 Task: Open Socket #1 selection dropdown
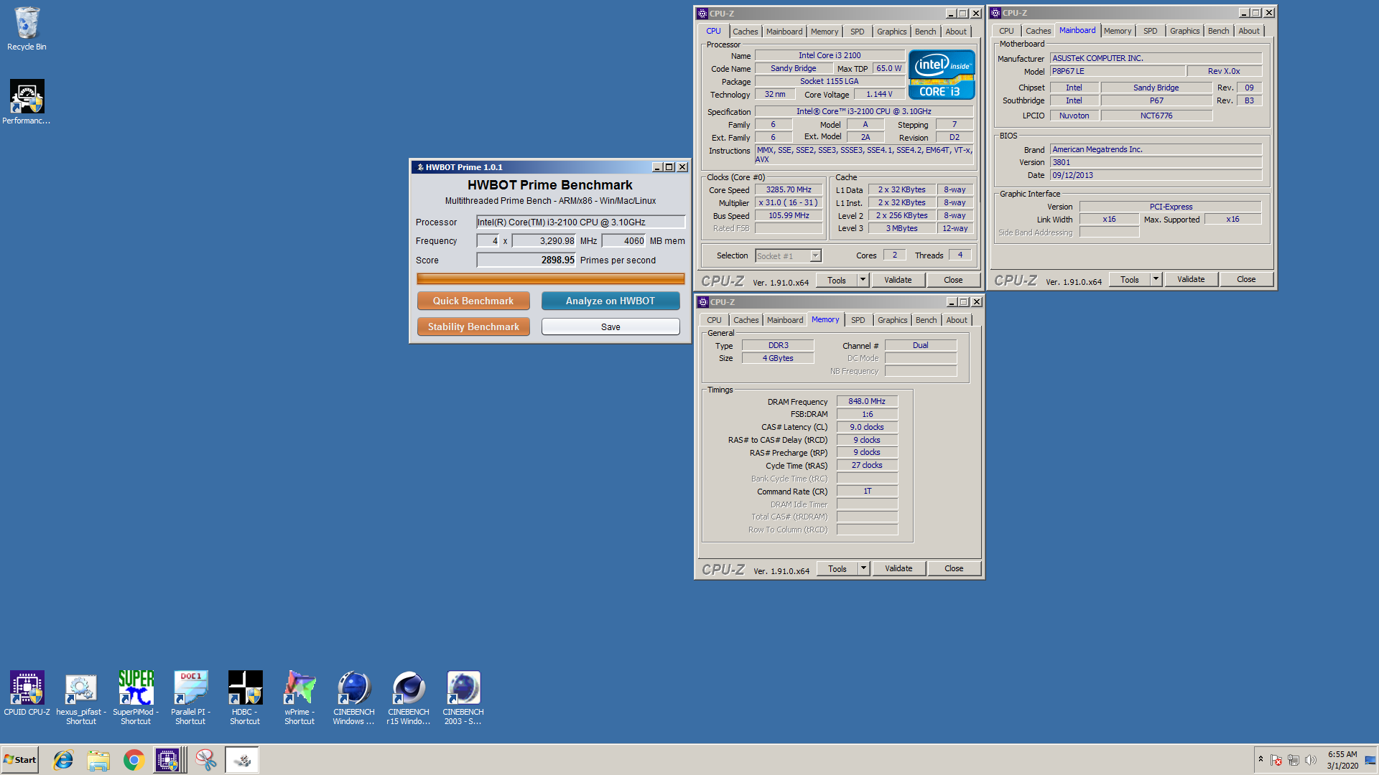tap(815, 256)
